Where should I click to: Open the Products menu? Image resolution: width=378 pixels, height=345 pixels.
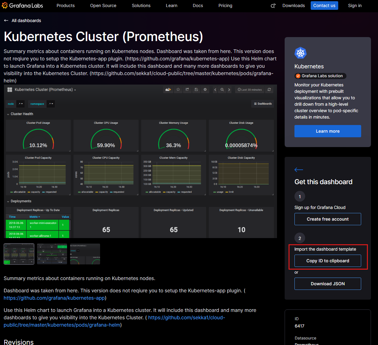(x=65, y=6)
